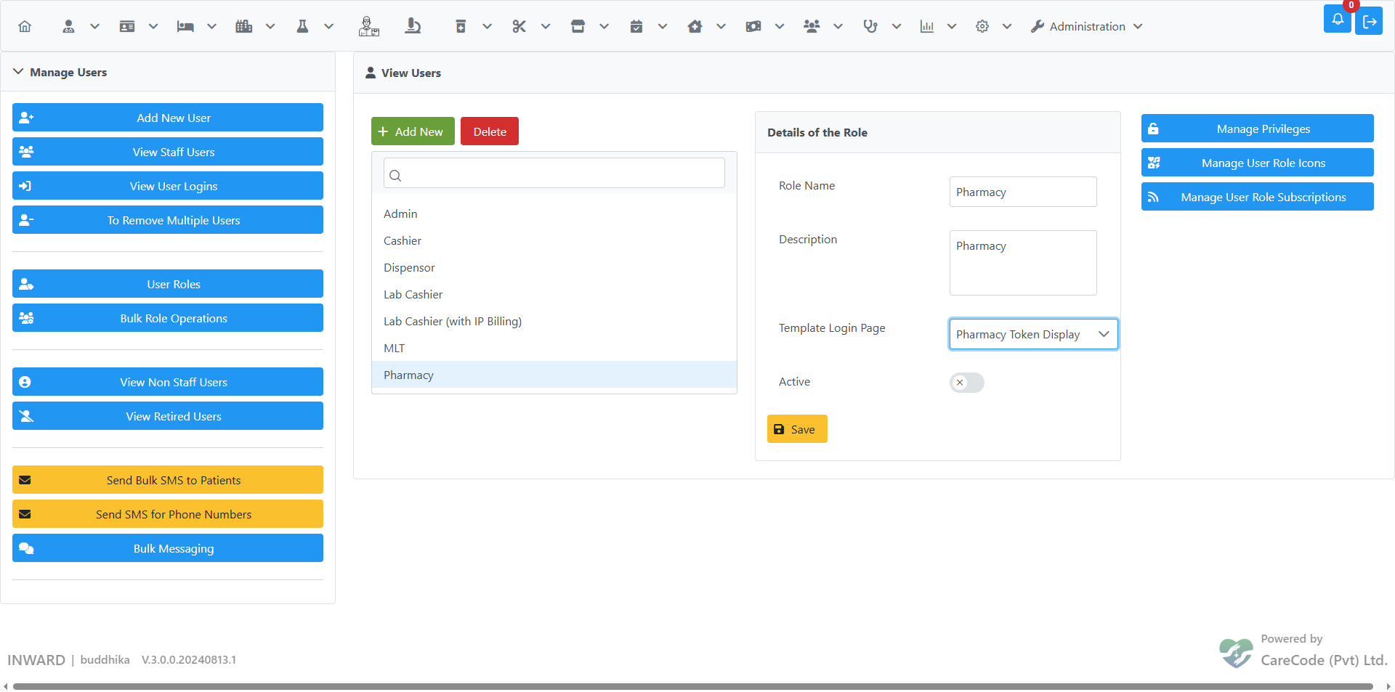This screenshot has width=1395, height=692.
Task: Click the Description text area
Action: (1023, 263)
